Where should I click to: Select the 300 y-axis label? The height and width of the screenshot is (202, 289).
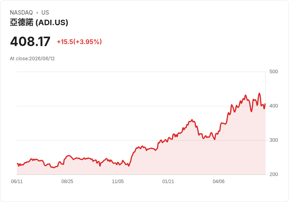pos(274,140)
